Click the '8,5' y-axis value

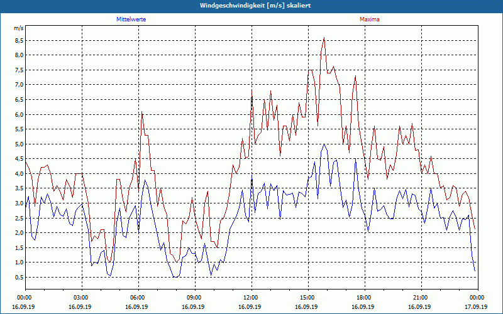click(x=19, y=40)
